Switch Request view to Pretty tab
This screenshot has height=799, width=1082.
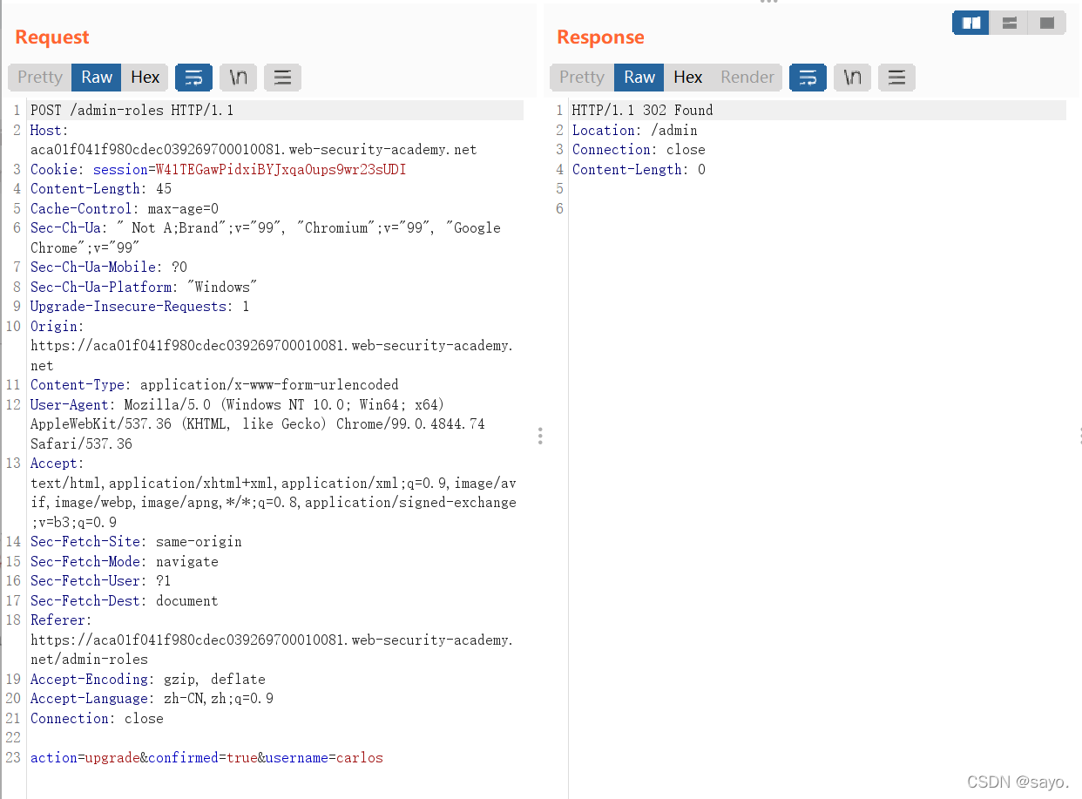click(40, 77)
